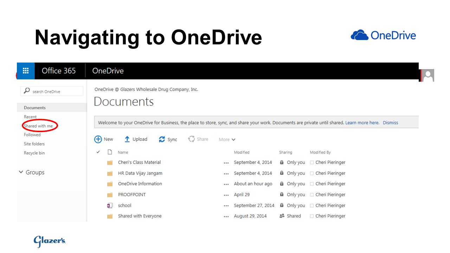Open the Cheri's Class Material folder

(x=139, y=162)
